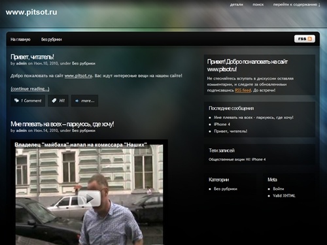Screen dimensions: 327x245
Task: Click the www.pitsot.ru site title
Action: [31, 12]
